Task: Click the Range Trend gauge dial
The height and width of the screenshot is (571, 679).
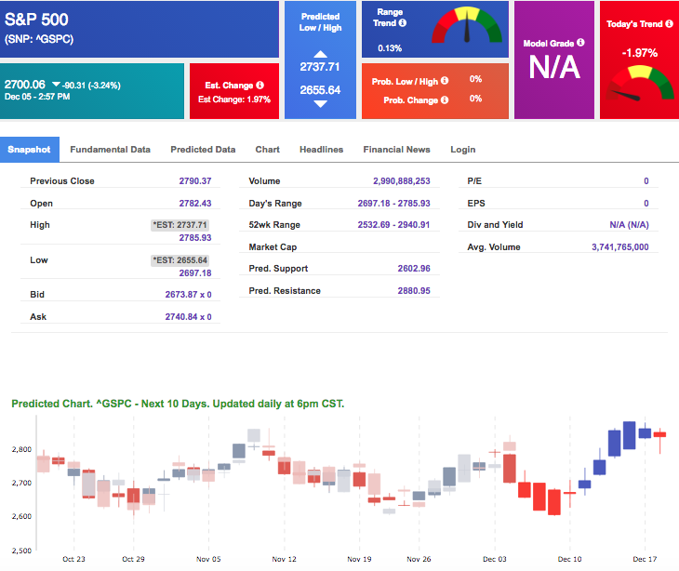Action: [467, 26]
